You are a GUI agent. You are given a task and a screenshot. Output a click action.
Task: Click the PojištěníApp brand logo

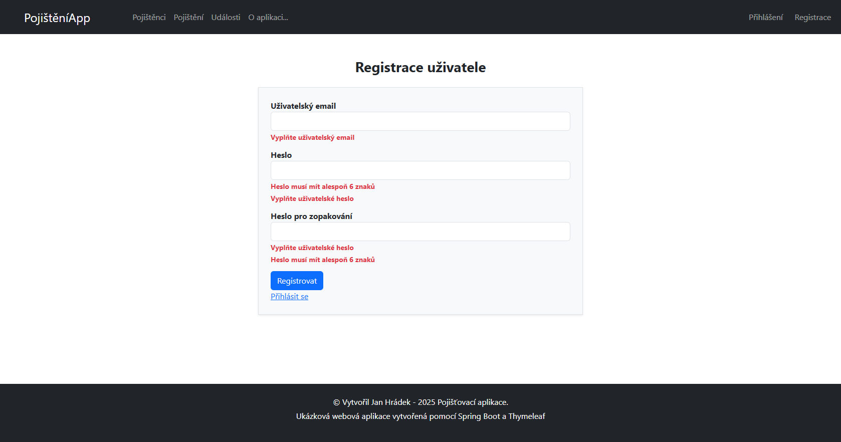(x=57, y=18)
